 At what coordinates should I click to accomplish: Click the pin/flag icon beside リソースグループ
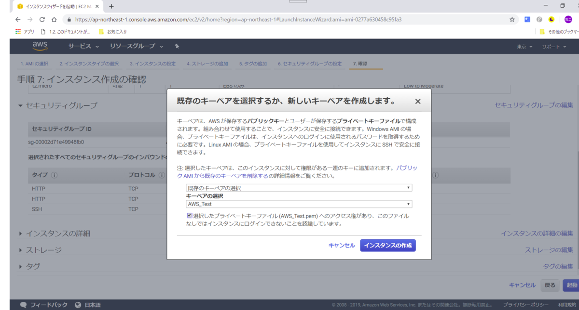[177, 47]
